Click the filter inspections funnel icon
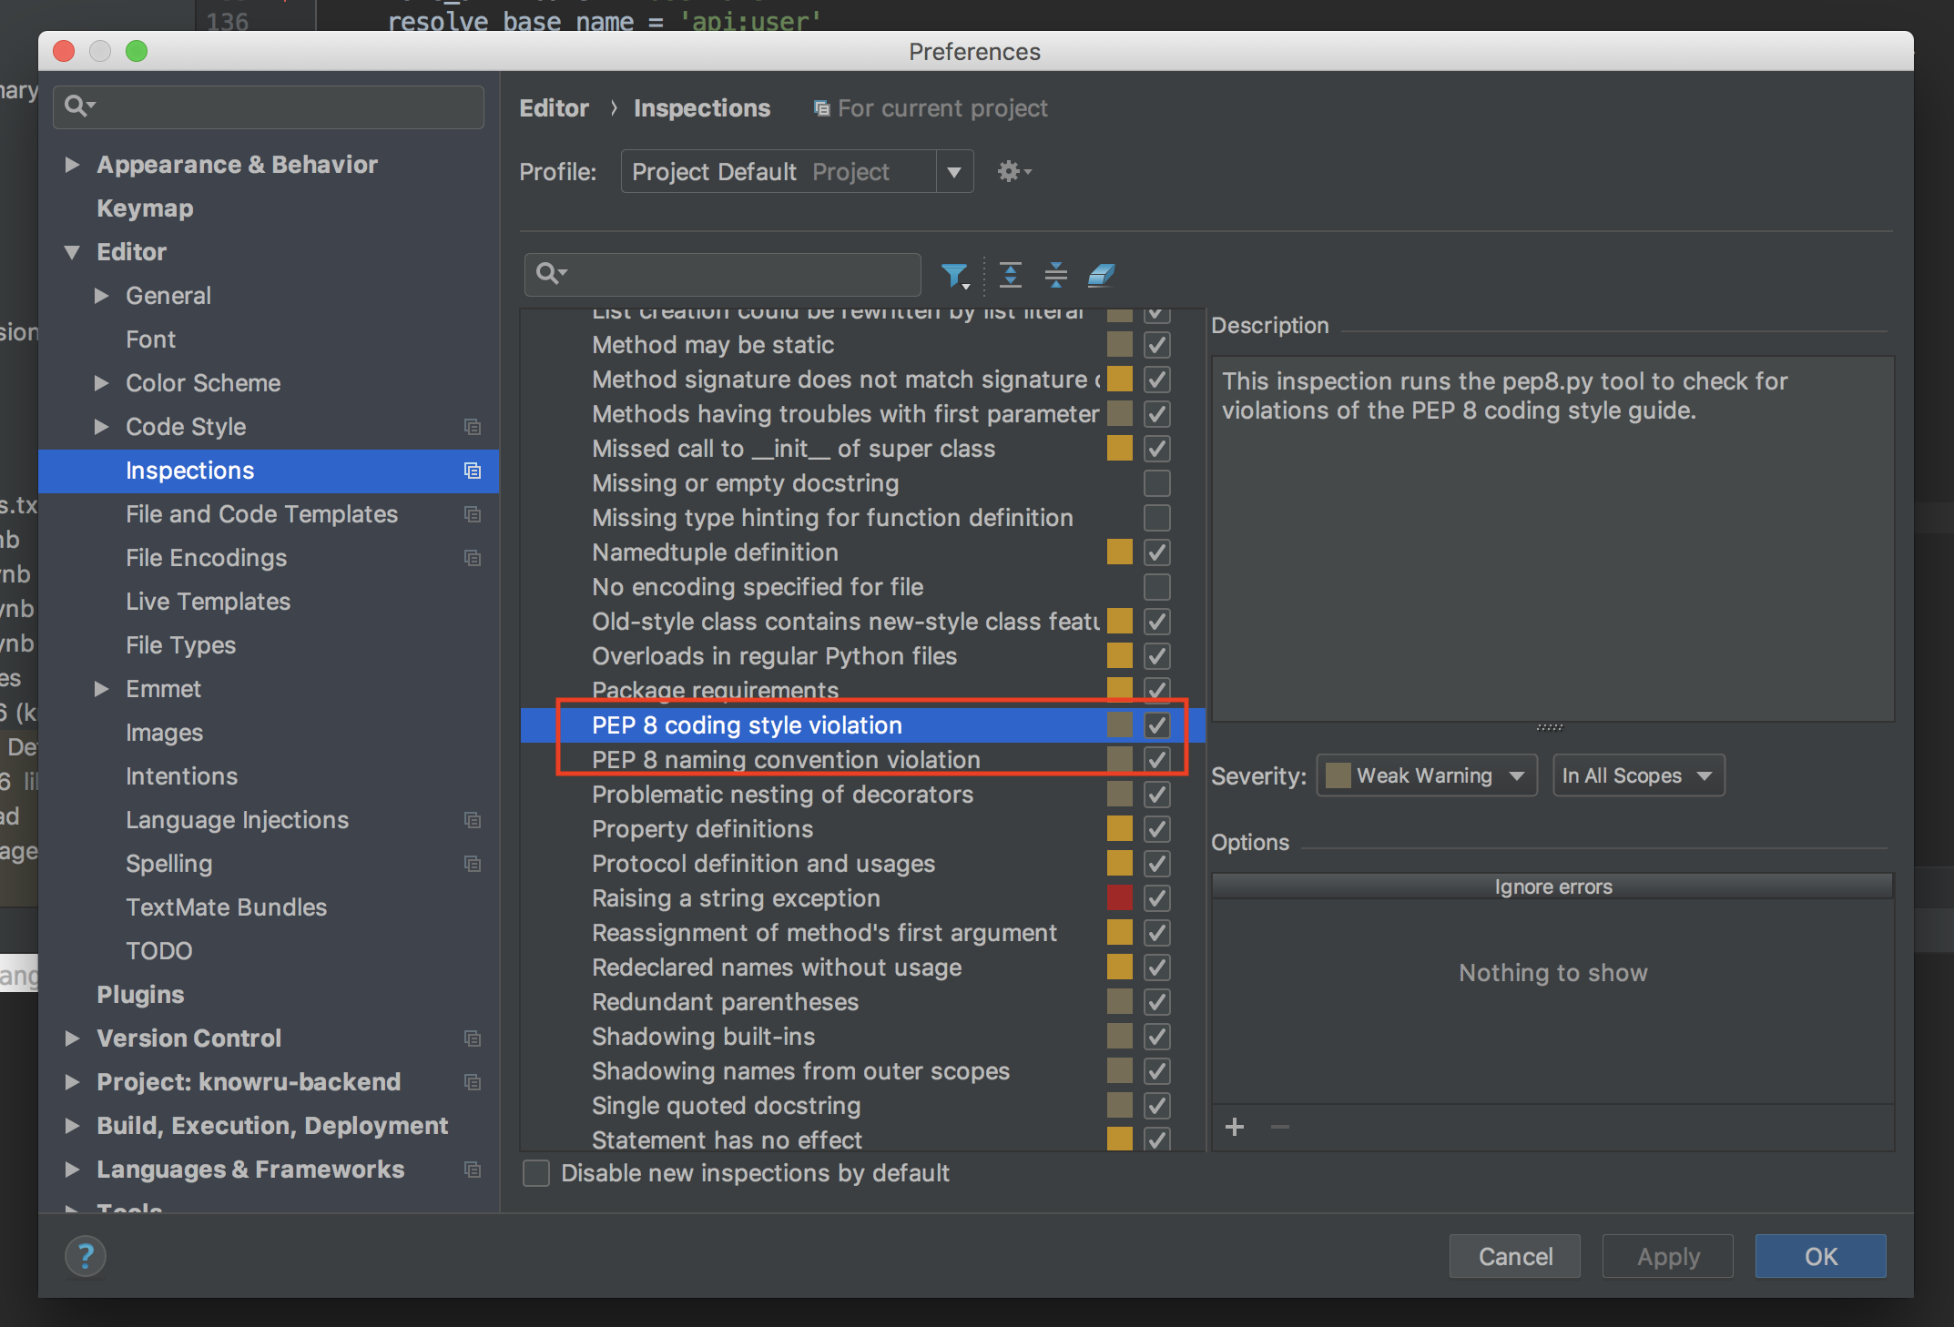This screenshot has width=1954, height=1327. pyautogui.click(x=954, y=275)
